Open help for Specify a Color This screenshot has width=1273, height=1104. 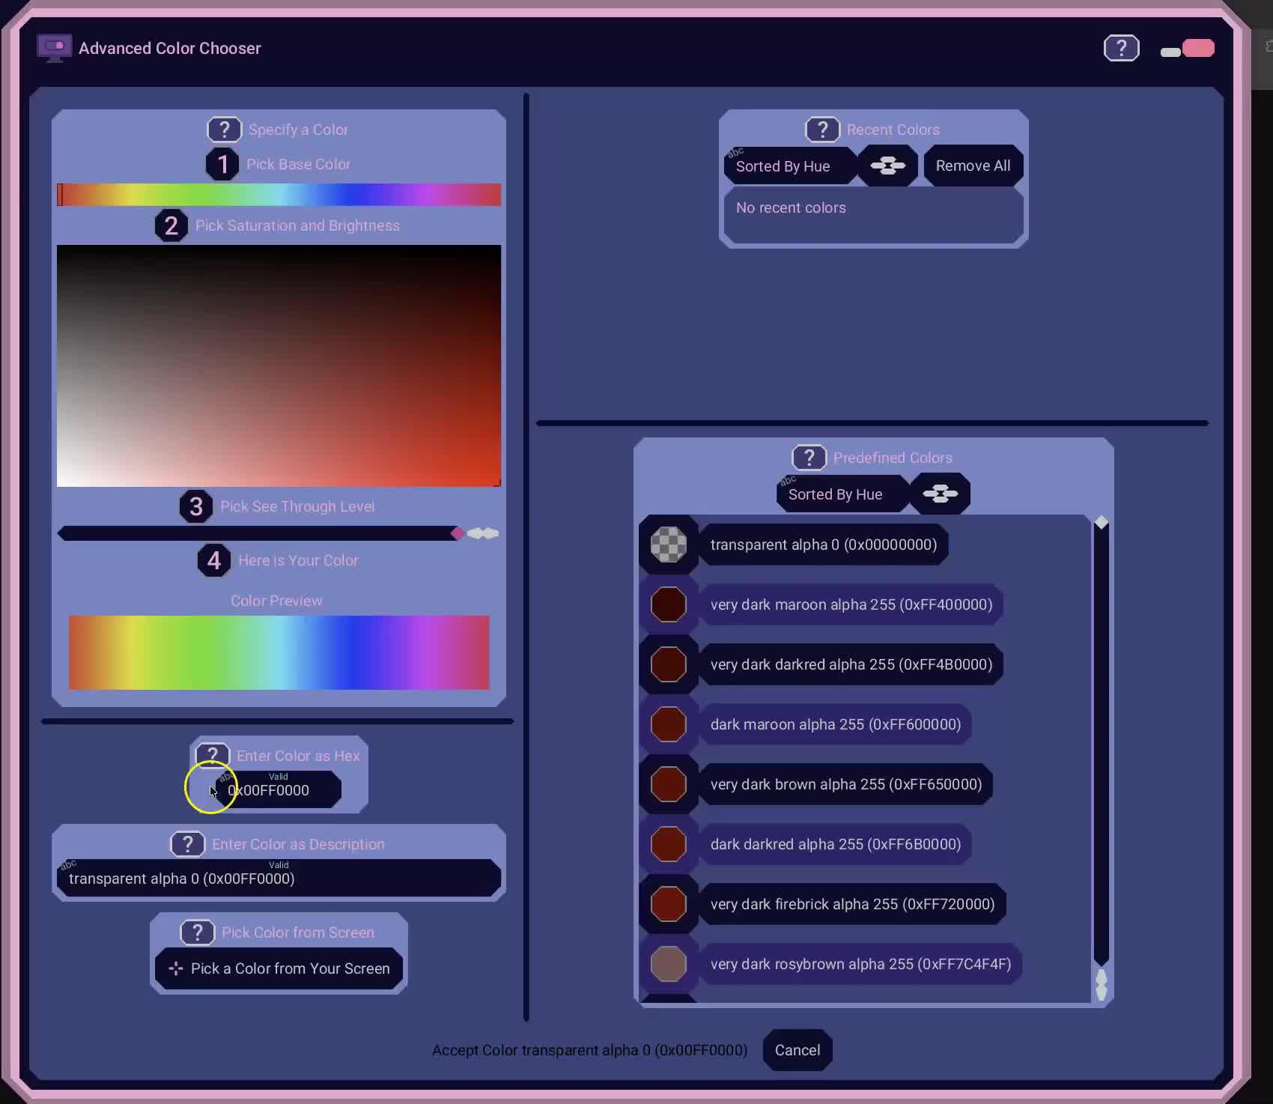pos(224,130)
